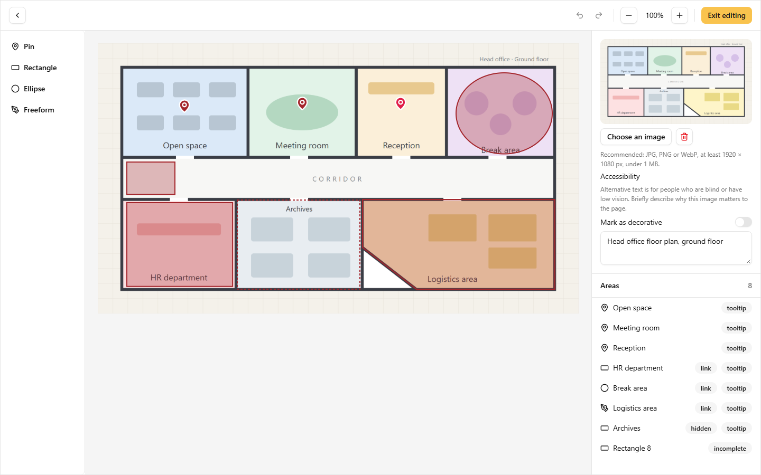Zoom in with the plus button
761x475 pixels.
[680, 15]
